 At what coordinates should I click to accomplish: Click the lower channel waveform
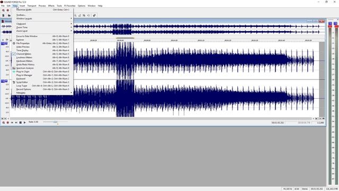point(165,98)
